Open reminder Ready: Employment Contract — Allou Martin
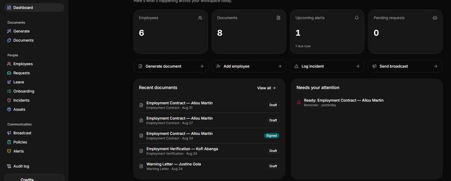This screenshot has width=451, height=181. click(x=367, y=103)
